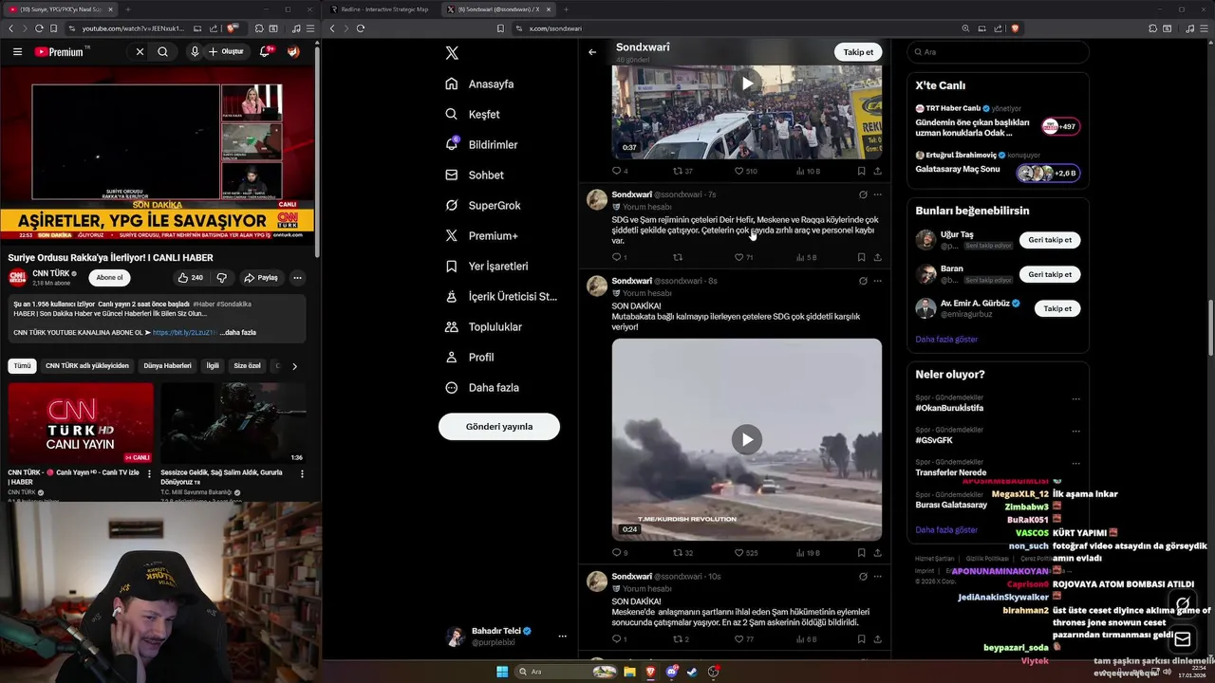
Task: Open Sohbet messages
Action: (475, 175)
